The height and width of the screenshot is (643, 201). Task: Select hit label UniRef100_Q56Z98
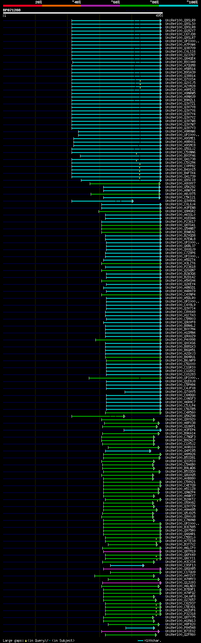(x=180, y=416)
